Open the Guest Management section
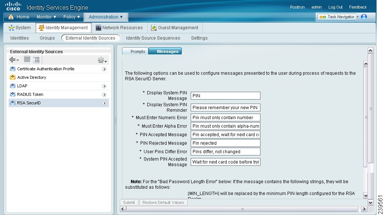384x215 pixels. 175,28
